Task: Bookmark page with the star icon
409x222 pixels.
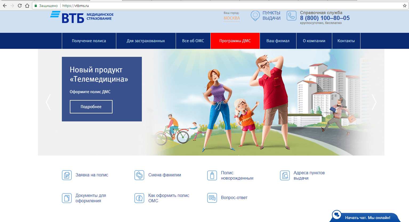Action: coord(404,6)
